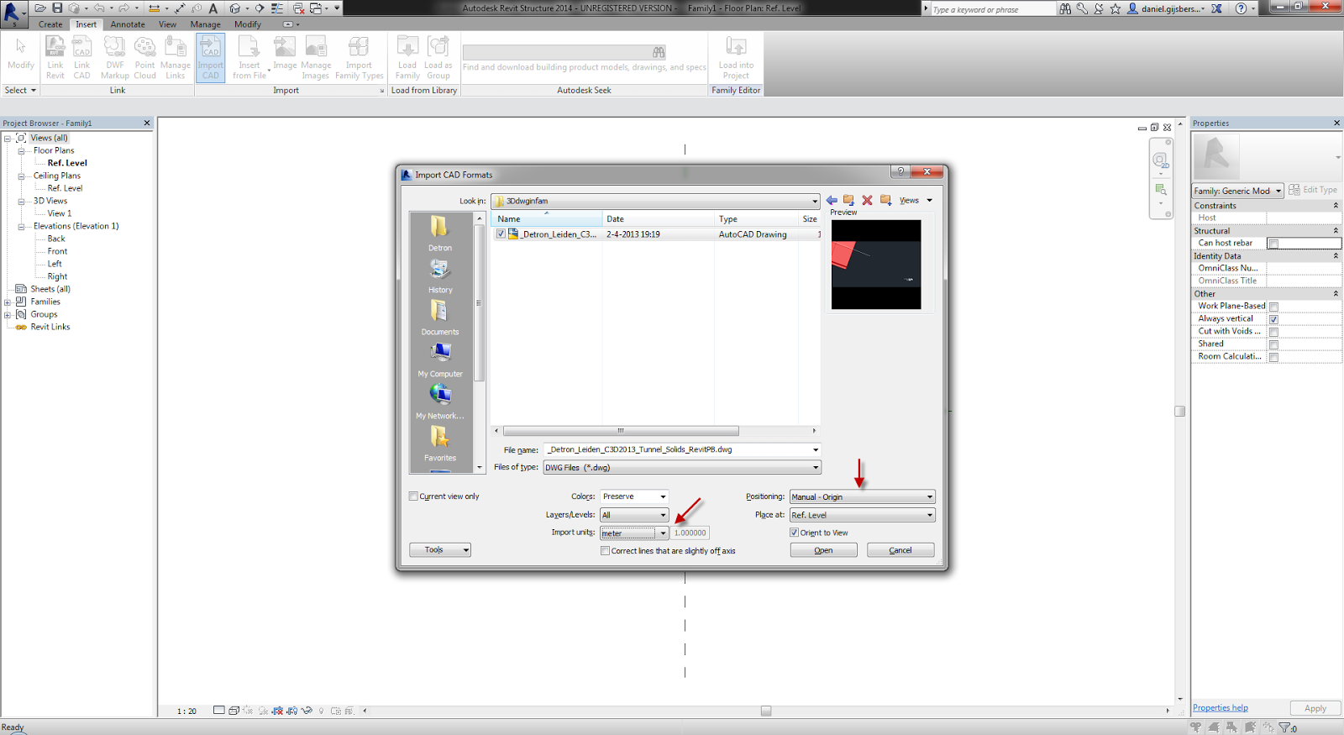
Task: Open the Import units dropdown
Action: click(x=634, y=533)
